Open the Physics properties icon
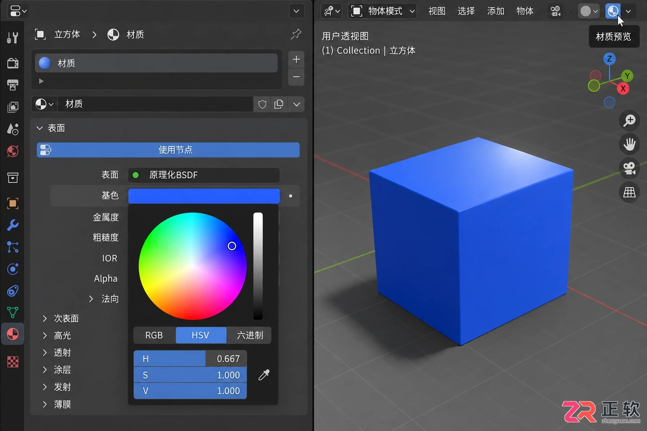The image size is (647, 431). click(x=13, y=269)
